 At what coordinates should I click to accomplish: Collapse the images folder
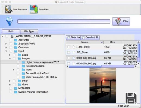point(10,59)
